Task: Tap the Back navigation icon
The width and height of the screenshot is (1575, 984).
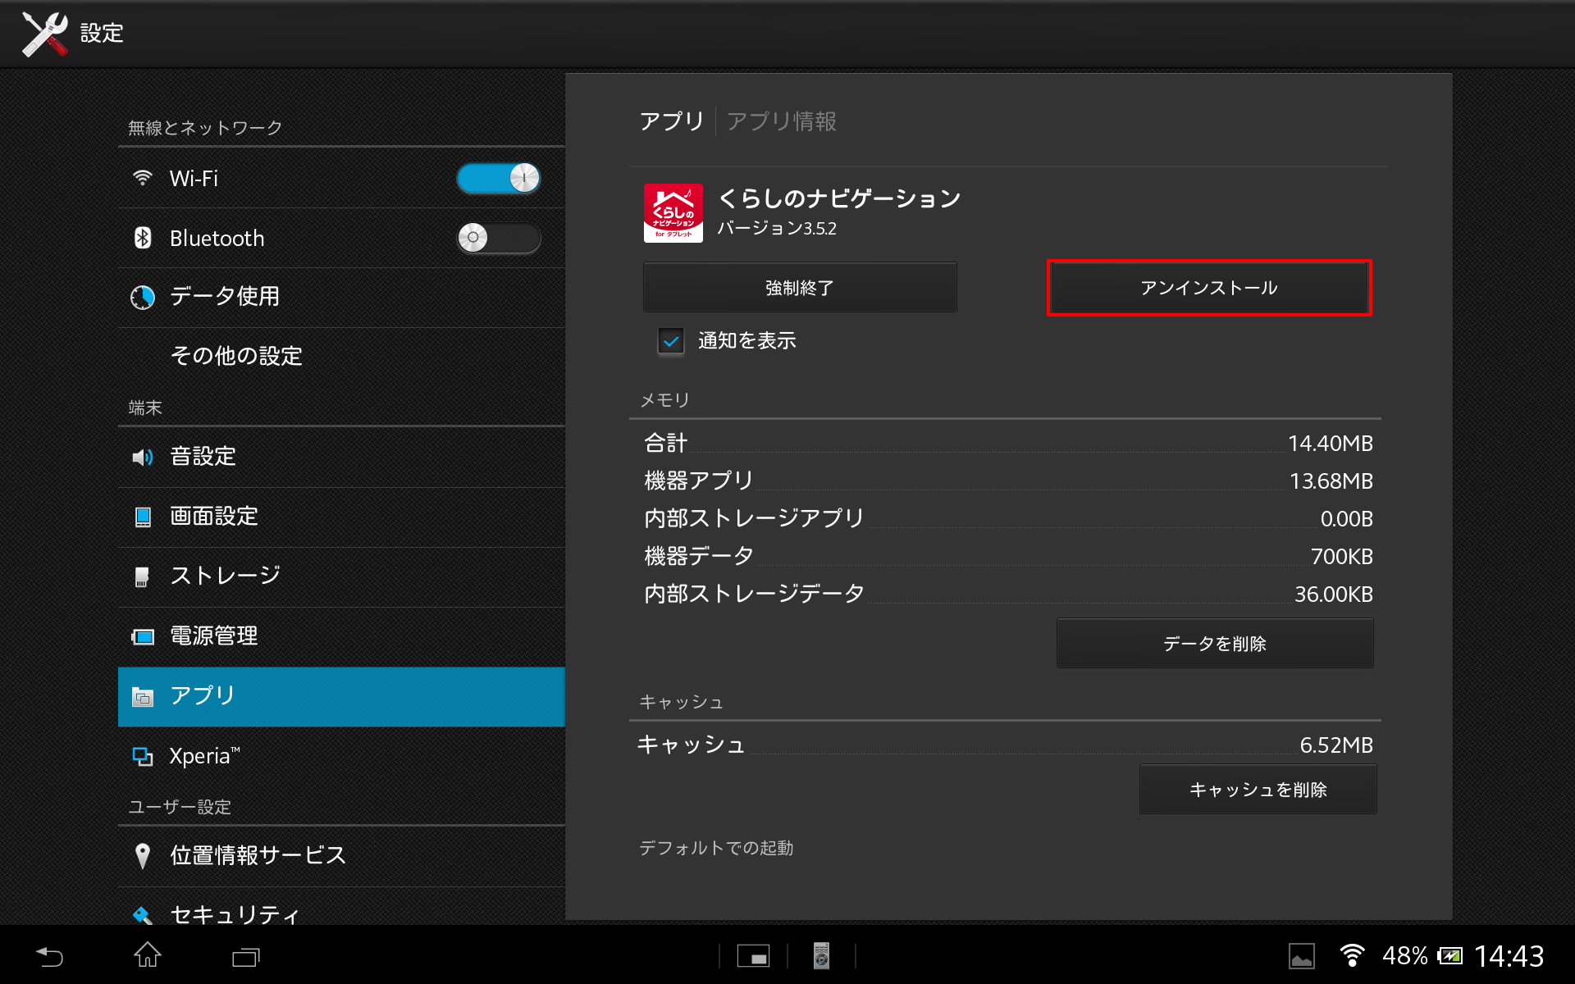Action: pos(49,956)
